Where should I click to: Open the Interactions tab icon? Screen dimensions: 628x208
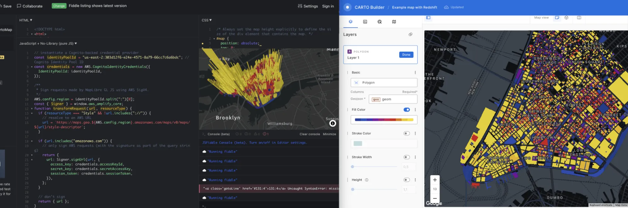coord(380,22)
